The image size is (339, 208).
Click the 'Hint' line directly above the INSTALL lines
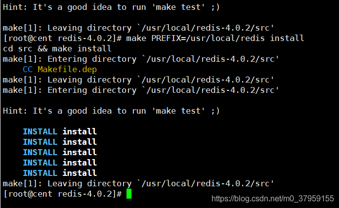pos(111,111)
